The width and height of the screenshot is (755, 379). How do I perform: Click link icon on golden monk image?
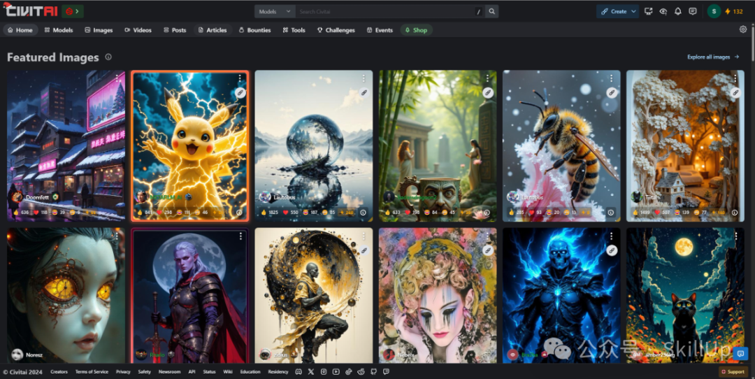tap(364, 250)
